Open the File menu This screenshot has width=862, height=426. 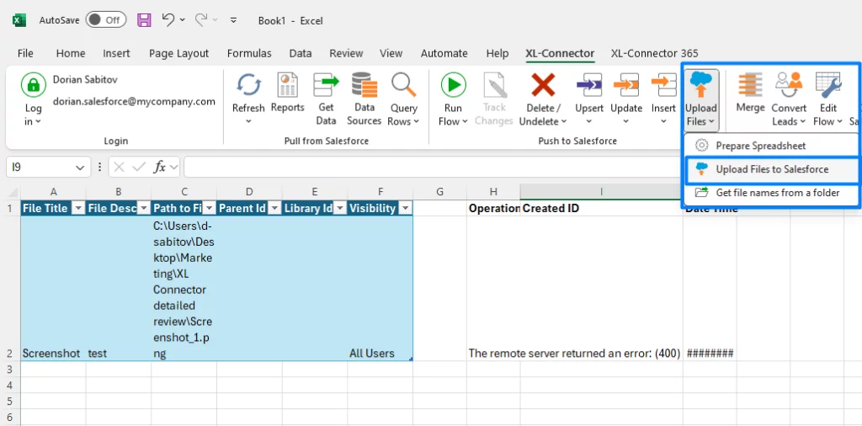point(25,53)
